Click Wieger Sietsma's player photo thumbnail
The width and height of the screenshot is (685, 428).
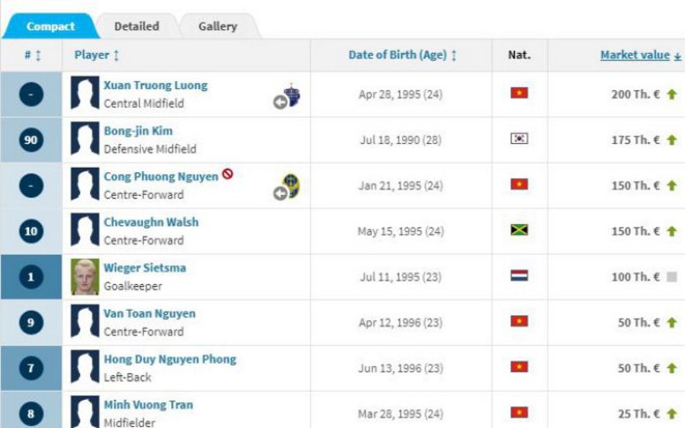[85, 276]
